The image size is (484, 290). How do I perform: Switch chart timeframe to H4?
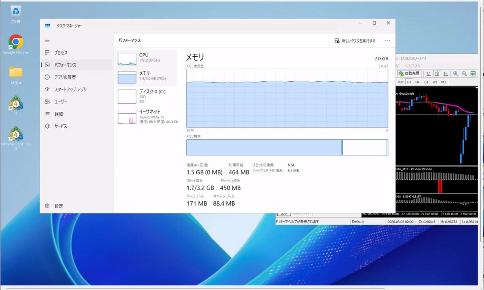[417, 82]
